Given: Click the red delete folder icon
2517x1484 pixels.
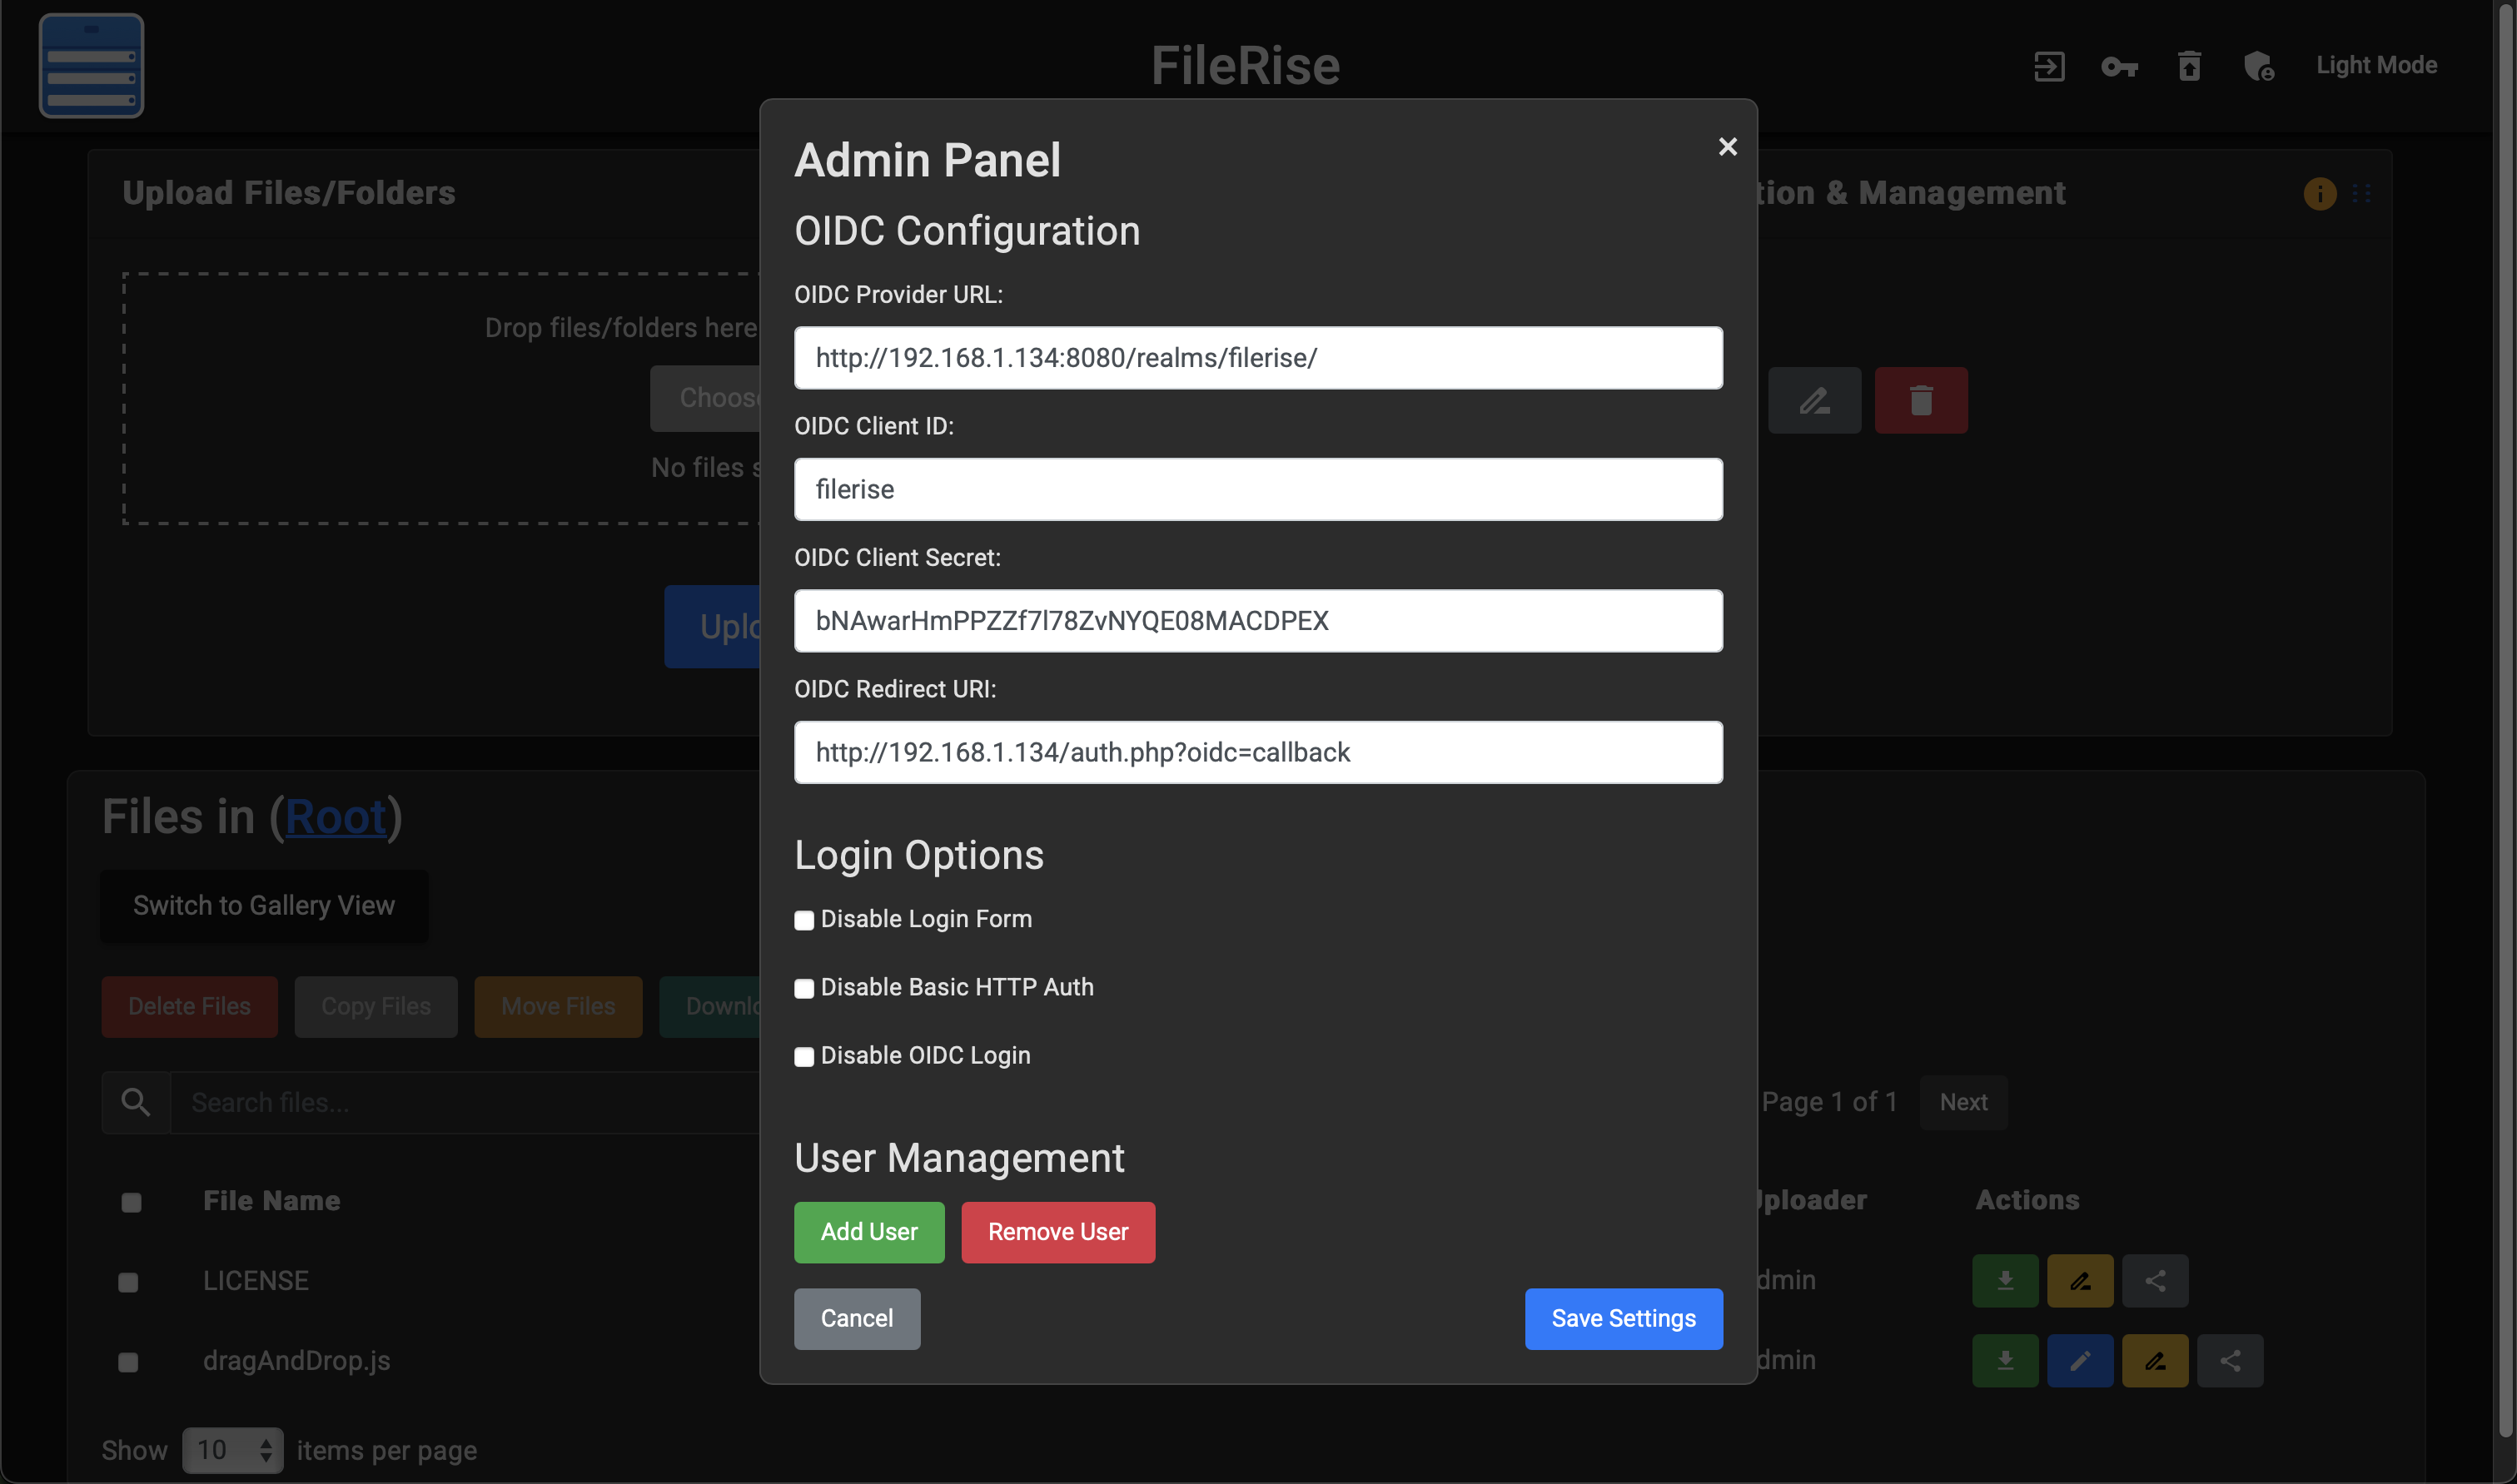Looking at the screenshot, I should [1920, 400].
